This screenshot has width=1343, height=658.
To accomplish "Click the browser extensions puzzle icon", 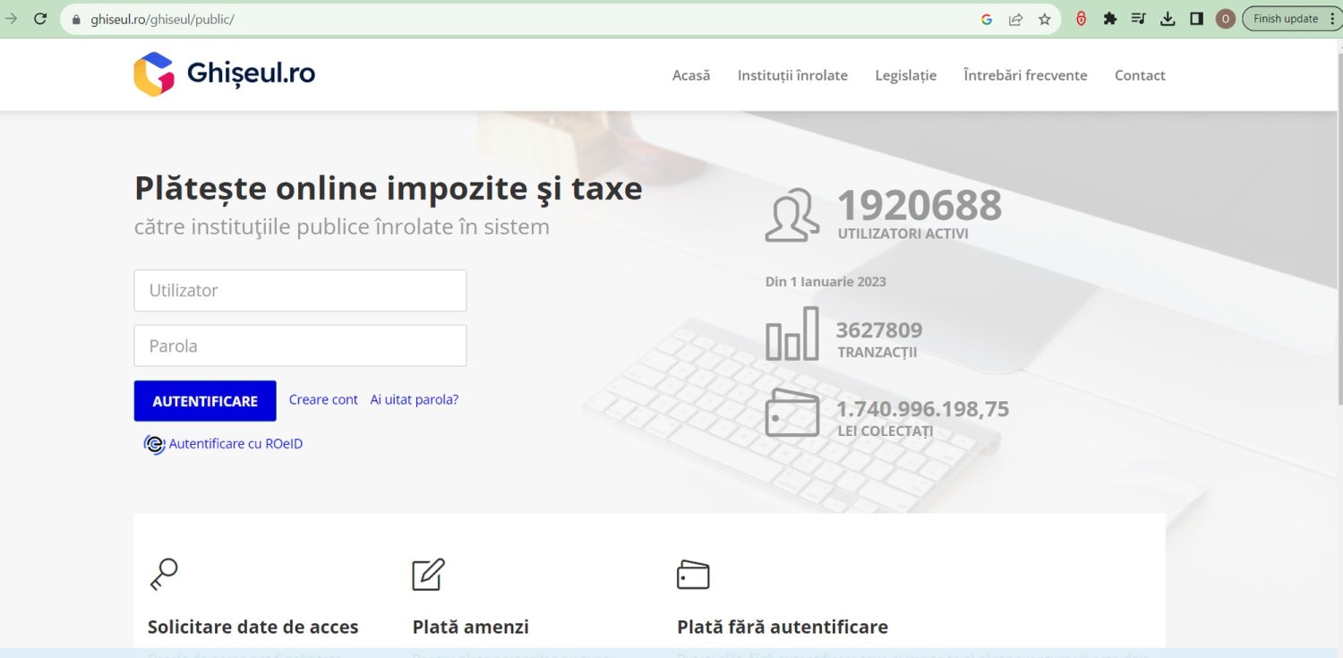I will point(1109,18).
